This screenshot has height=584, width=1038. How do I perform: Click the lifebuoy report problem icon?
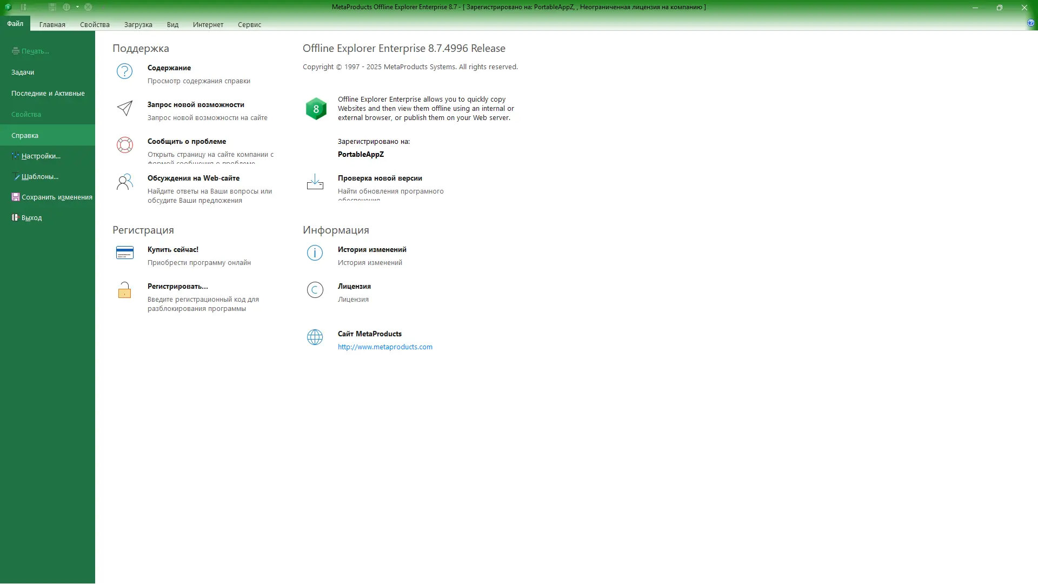coord(124,145)
